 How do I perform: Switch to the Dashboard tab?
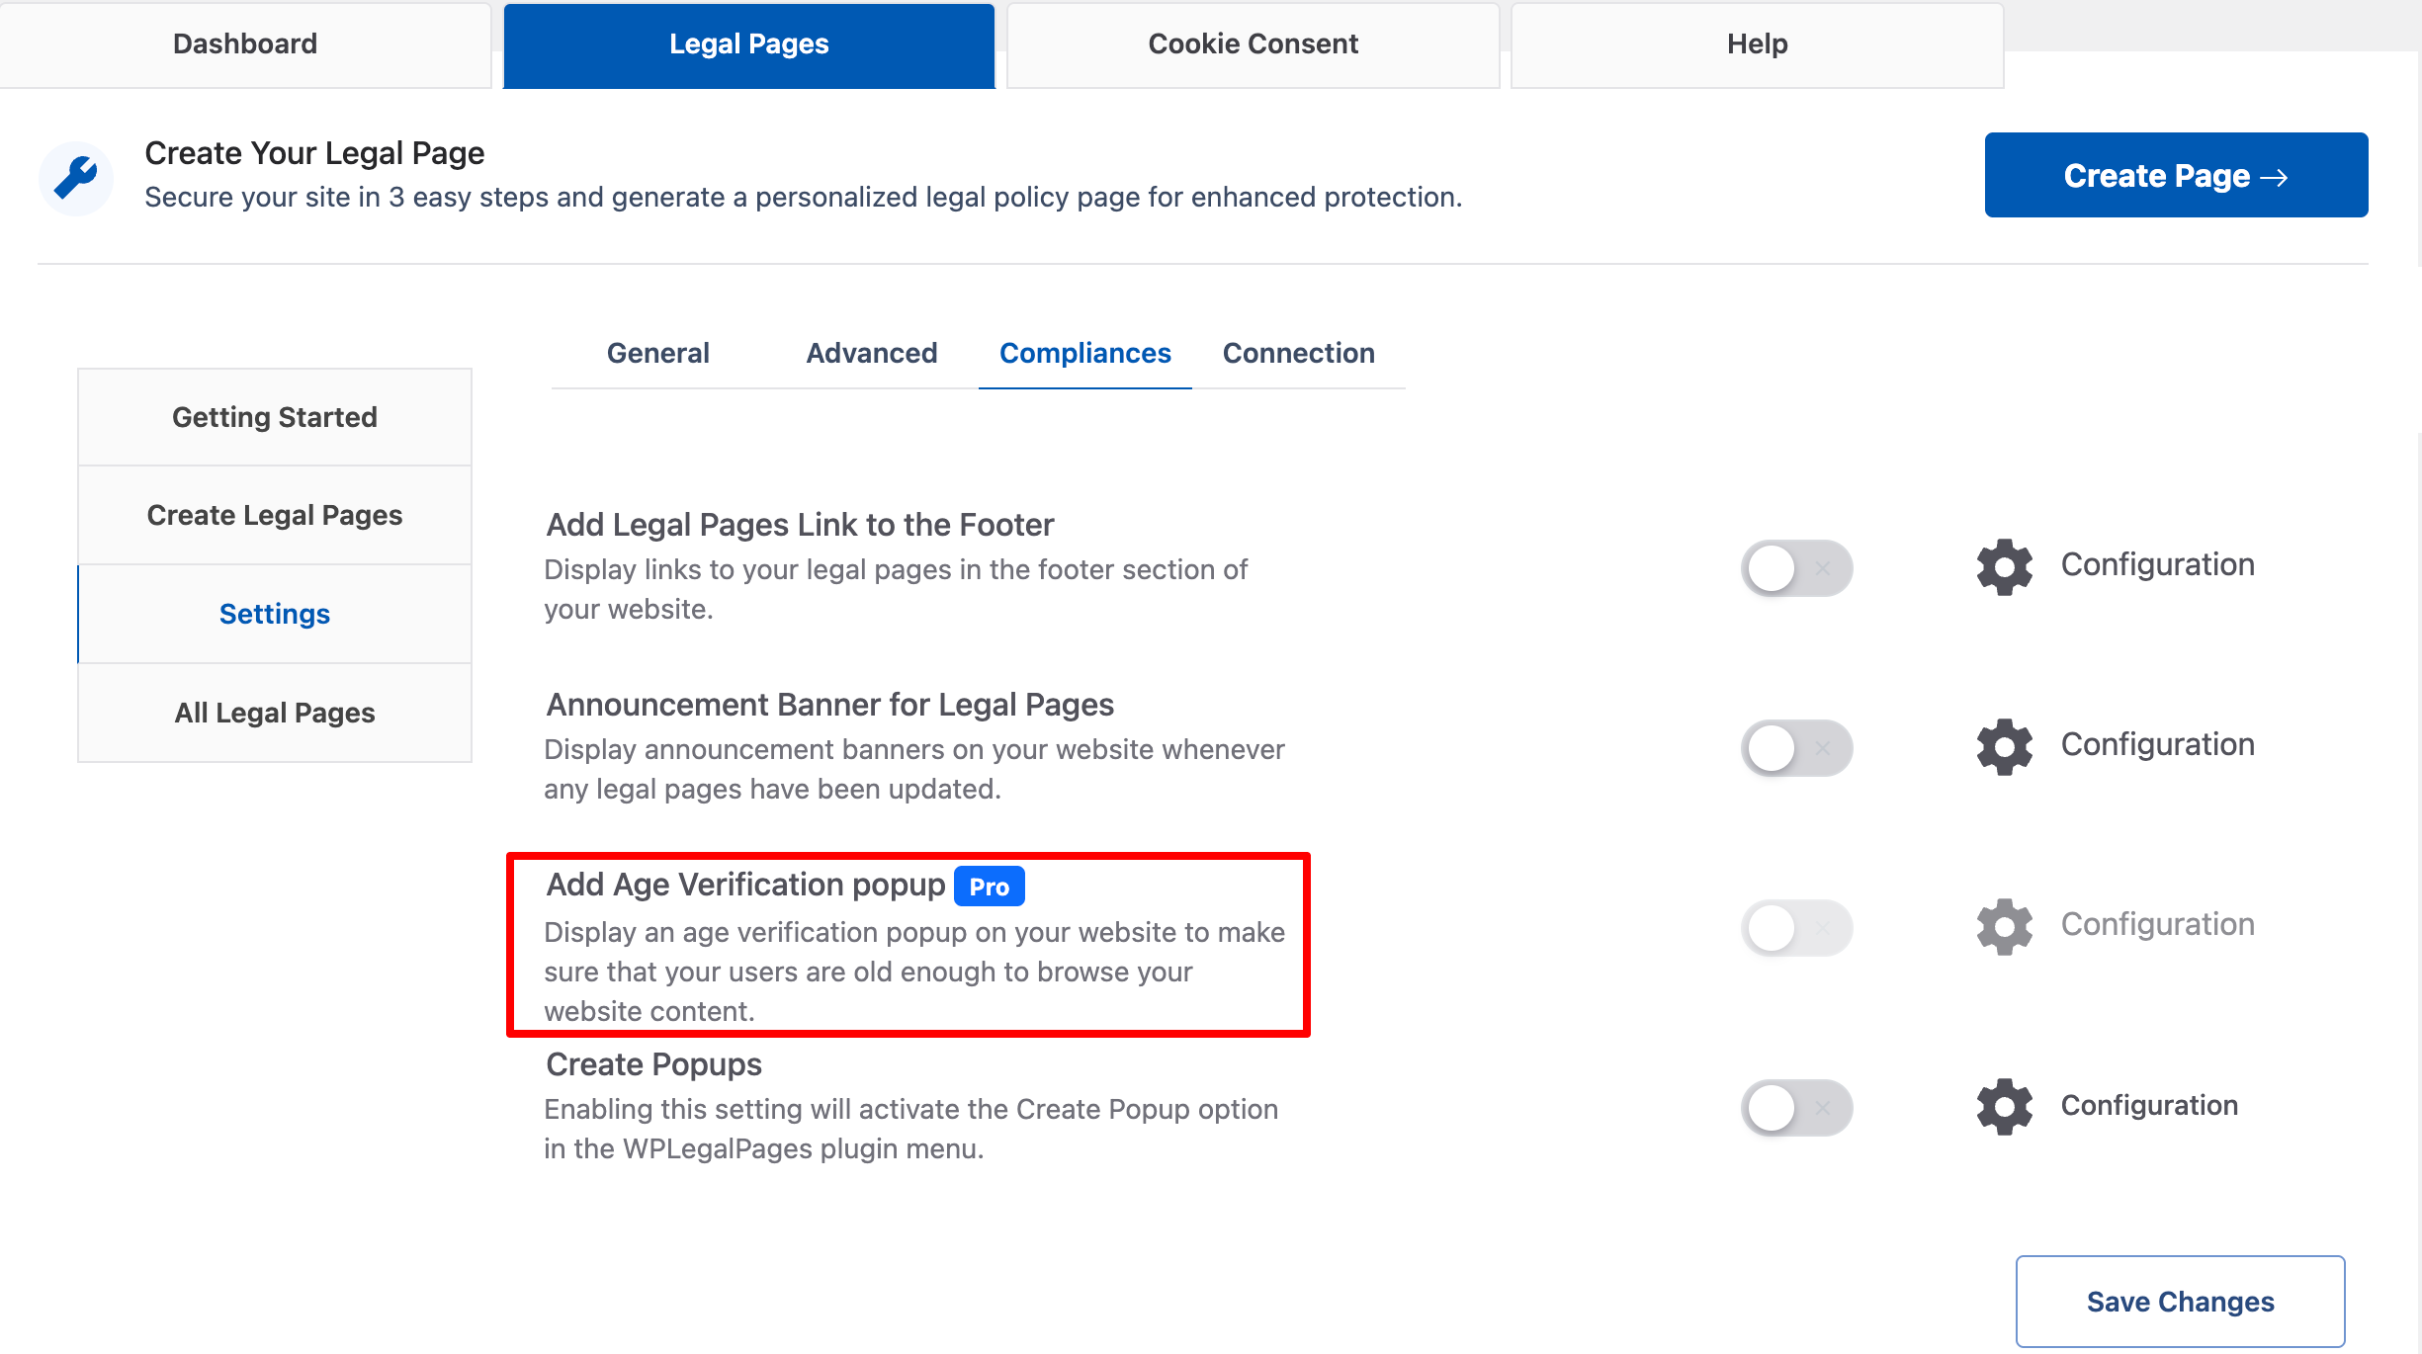[x=244, y=43]
